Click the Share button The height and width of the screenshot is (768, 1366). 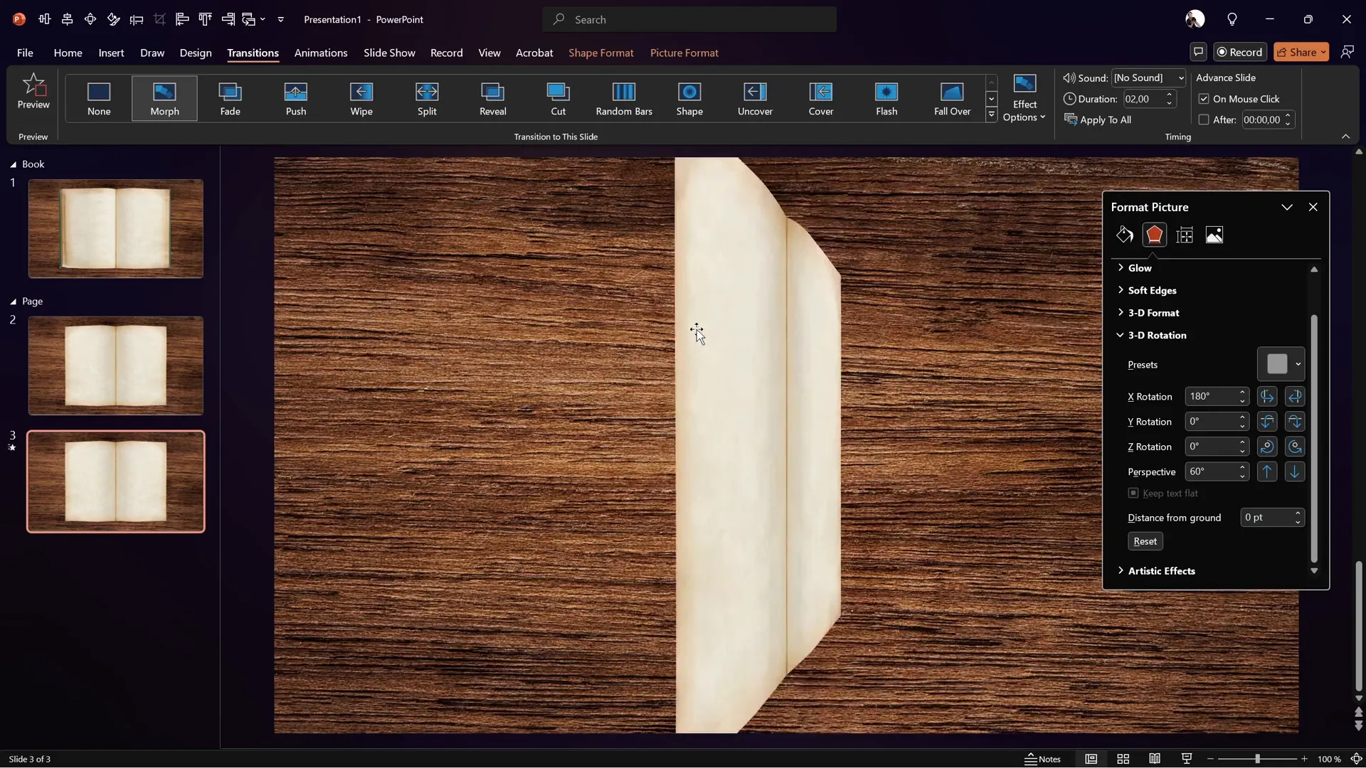pos(1301,52)
